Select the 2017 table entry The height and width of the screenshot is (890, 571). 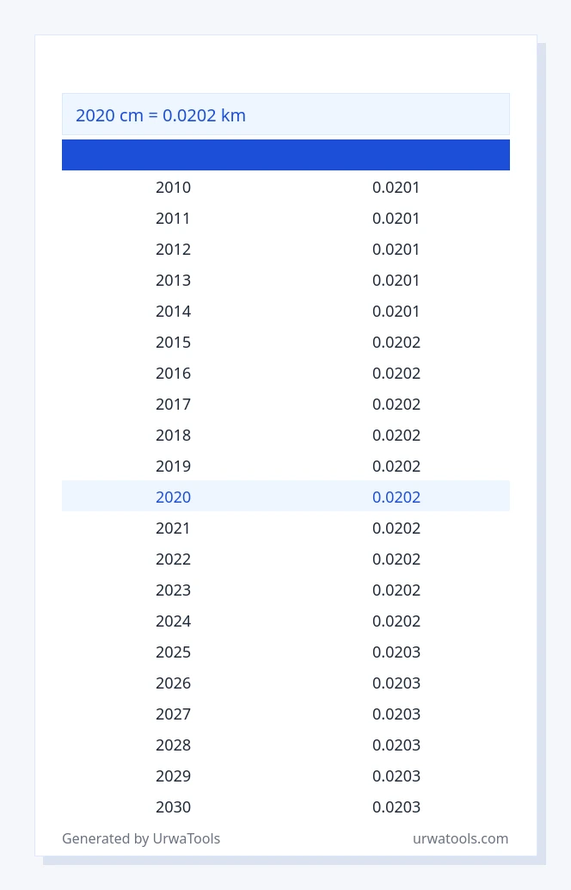(x=174, y=405)
